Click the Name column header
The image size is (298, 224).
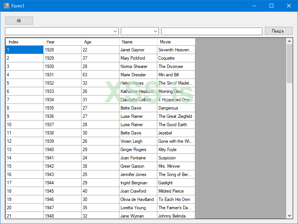click(138, 42)
